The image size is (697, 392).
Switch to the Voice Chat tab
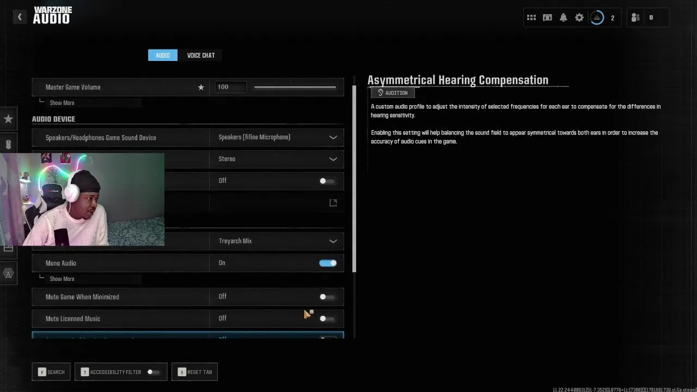[201, 55]
